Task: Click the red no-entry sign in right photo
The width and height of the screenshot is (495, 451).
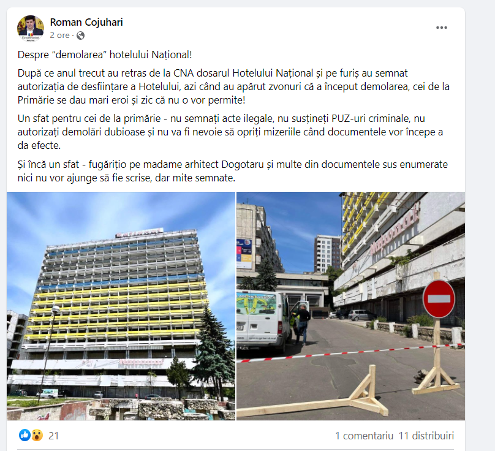Action: (439, 299)
